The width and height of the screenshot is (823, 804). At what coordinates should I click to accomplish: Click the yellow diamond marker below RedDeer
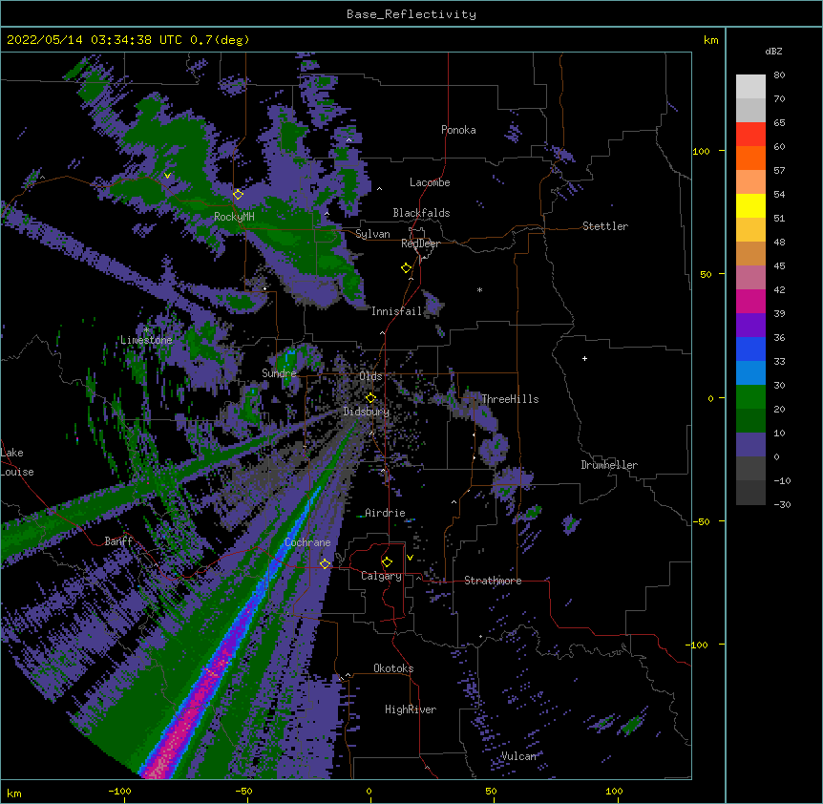[406, 267]
